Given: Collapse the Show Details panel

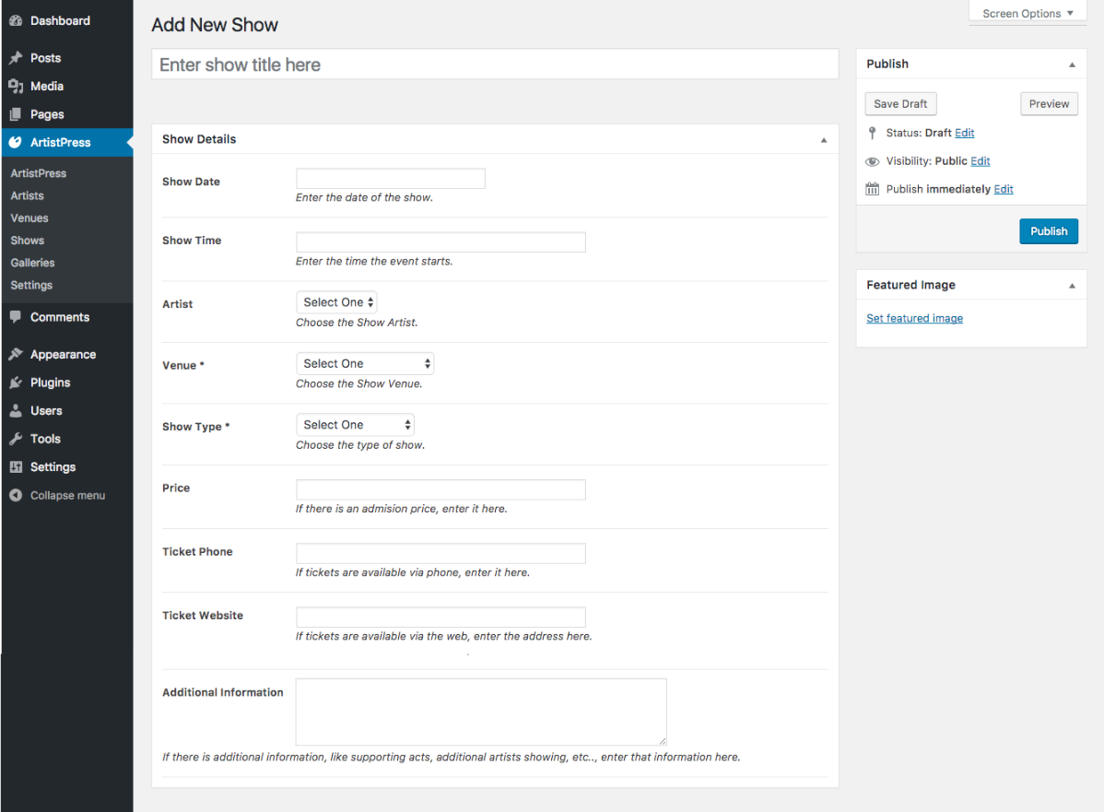Looking at the screenshot, I should click(823, 140).
